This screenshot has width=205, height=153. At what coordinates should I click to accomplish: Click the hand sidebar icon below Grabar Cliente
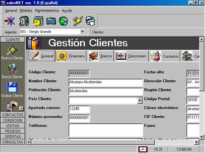12,106
